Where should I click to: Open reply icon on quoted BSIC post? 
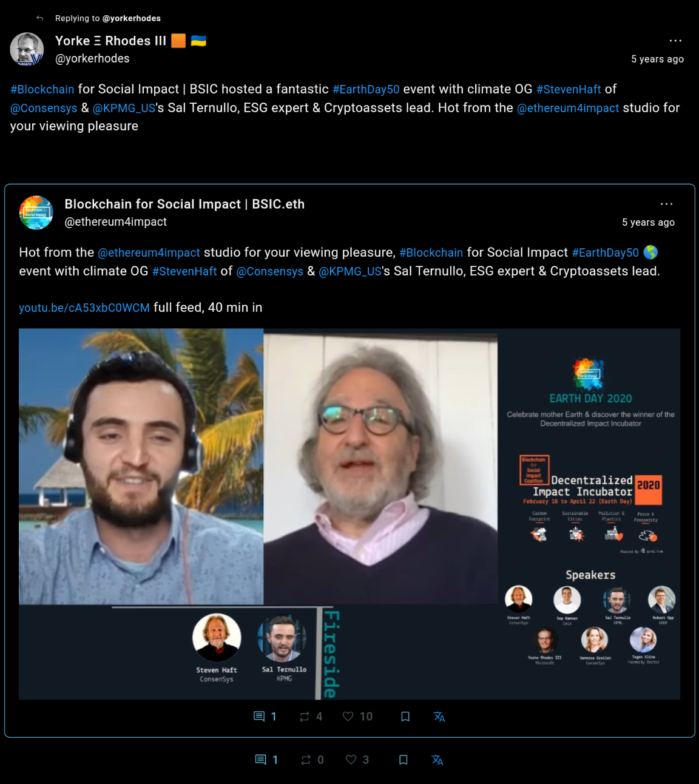(259, 717)
